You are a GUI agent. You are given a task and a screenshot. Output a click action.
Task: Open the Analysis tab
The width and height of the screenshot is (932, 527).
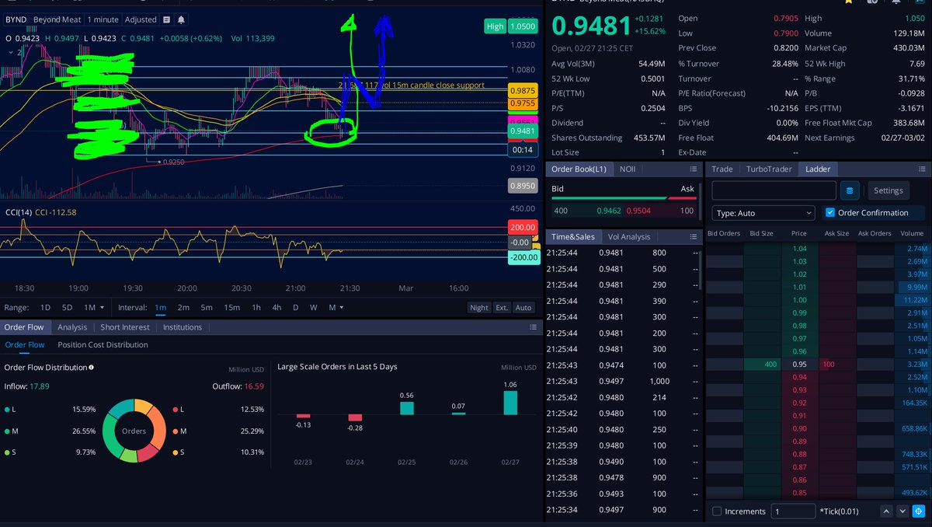pyautogui.click(x=72, y=327)
